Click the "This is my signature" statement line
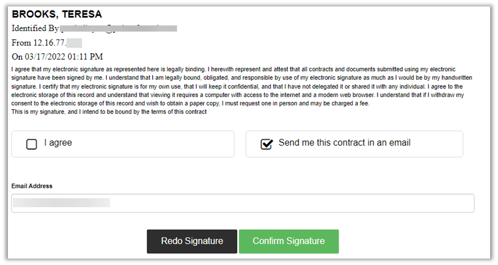The height and width of the screenshot is (265, 498). point(109,112)
